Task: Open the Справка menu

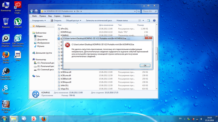Action: (66, 16)
